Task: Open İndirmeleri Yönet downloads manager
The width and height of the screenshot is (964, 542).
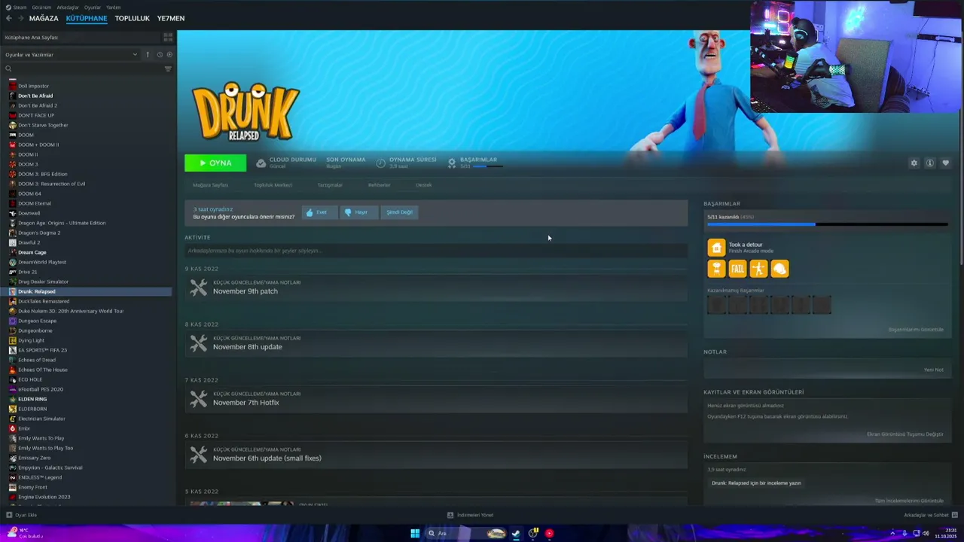Action: [471, 515]
